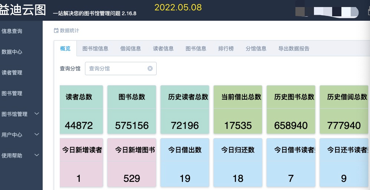Viewport: 370px width, 190px height.
Task: View the 排行榜 tab
Action: click(226, 49)
